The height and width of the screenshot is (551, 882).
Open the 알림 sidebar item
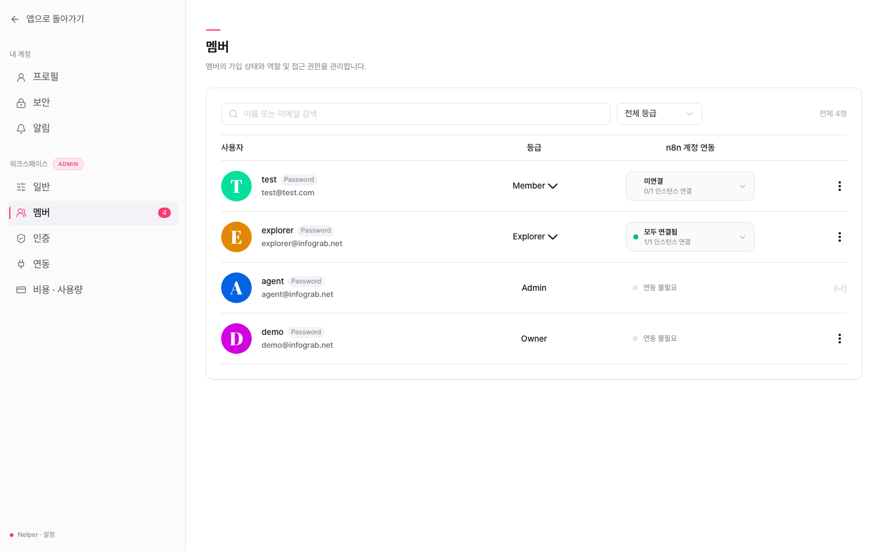pos(92,129)
